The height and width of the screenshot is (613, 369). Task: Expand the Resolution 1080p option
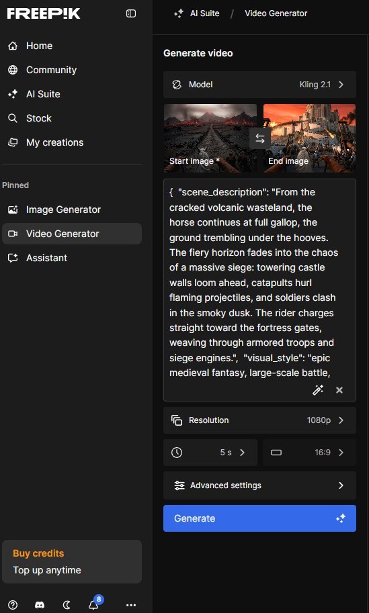[x=259, y=420]
